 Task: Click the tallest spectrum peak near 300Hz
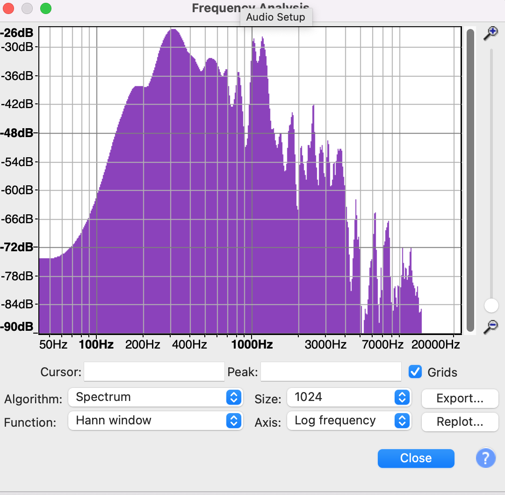pos(173,31)
